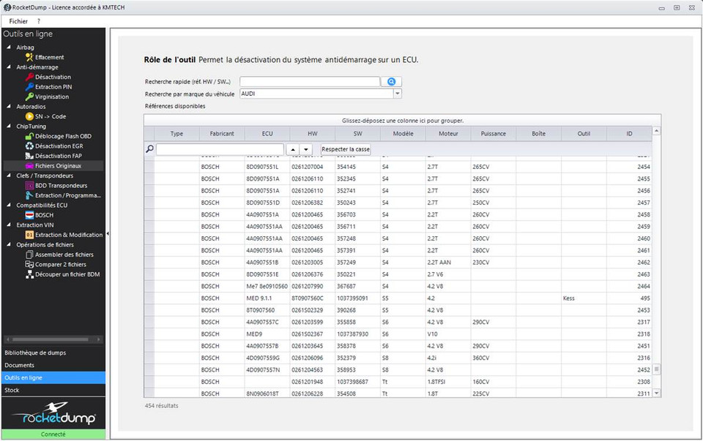Click the blue quick search button

pyautogui.click(x=392, y=82)
